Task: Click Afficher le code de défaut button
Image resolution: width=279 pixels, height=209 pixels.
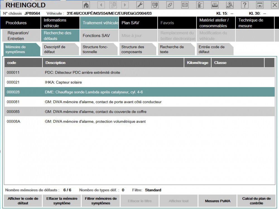Action: coord(23,201)
